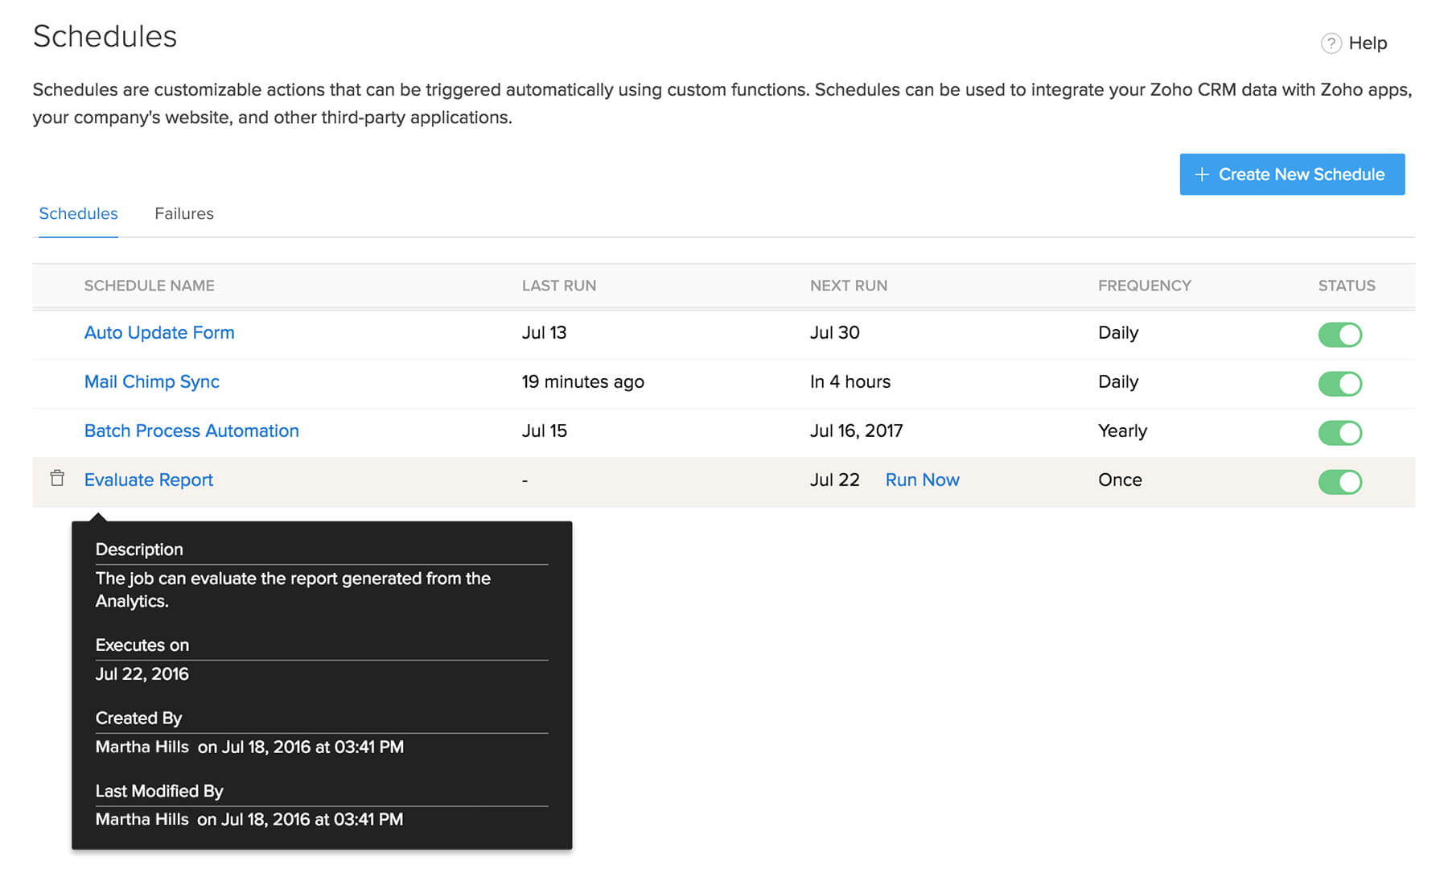The height and width of the screenshot is (873, 1448).
Task: Open the Evaluate Report schedule link
Action: 149,480
